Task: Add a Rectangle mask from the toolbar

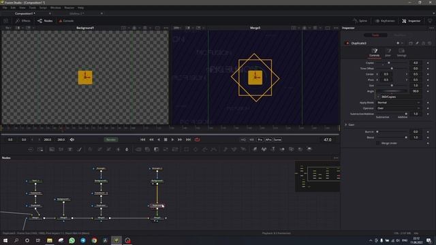Action: click(186, 150)
